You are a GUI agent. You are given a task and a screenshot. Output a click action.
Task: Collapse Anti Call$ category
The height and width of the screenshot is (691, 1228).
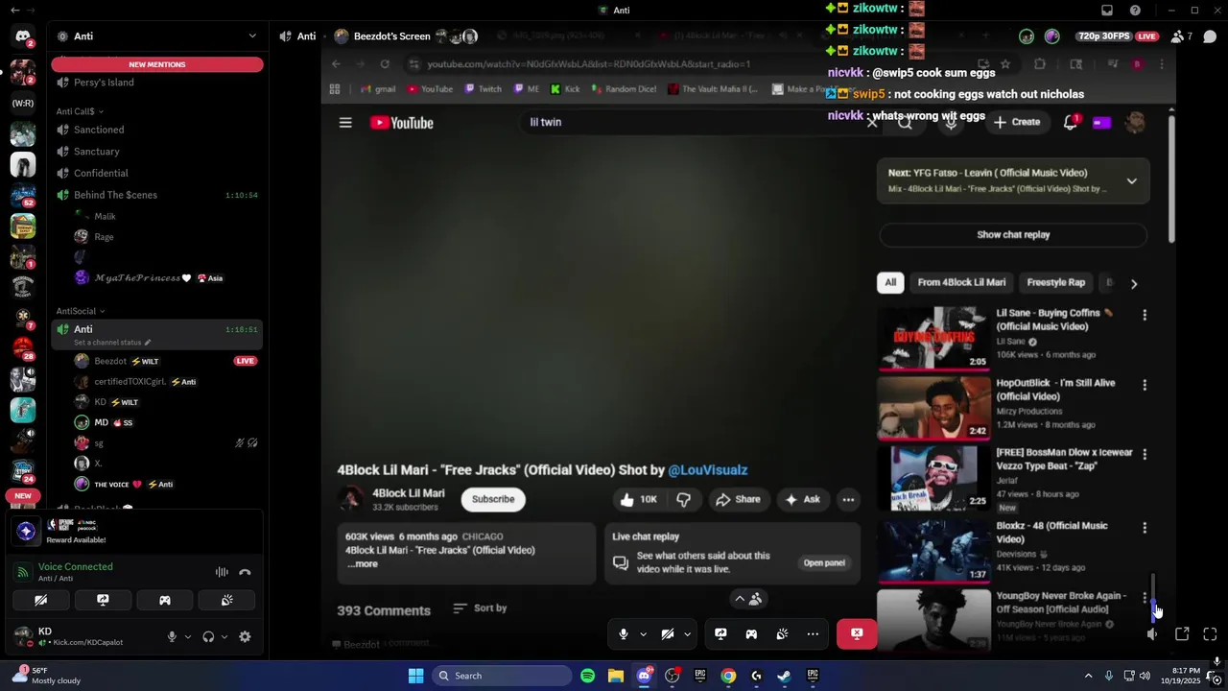[x=80, y=111]
